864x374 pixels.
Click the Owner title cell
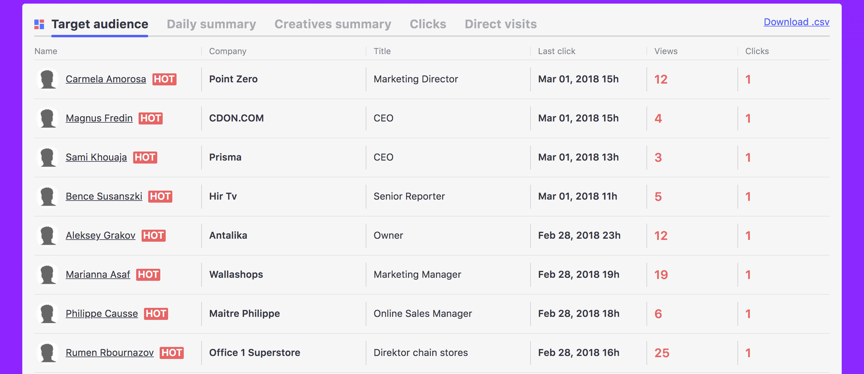(x=388, y=235)
